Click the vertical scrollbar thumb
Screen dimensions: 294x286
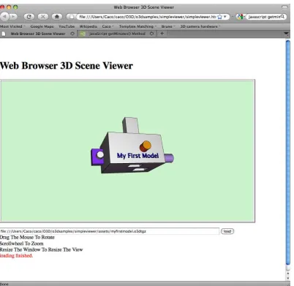[288, 152]
